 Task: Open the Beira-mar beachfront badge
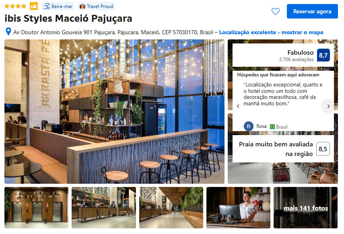(x=58, y=6)
